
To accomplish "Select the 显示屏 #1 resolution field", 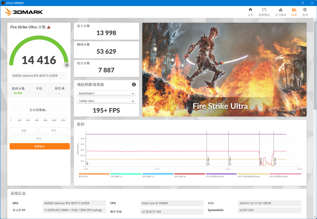I will [x=74, y=210].
